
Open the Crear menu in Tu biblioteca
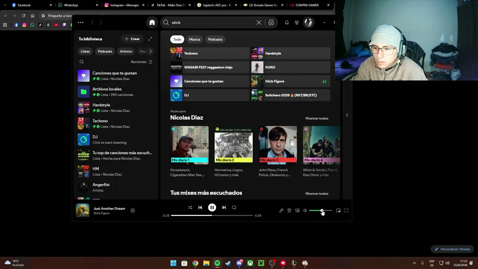[x=132, y=39]
